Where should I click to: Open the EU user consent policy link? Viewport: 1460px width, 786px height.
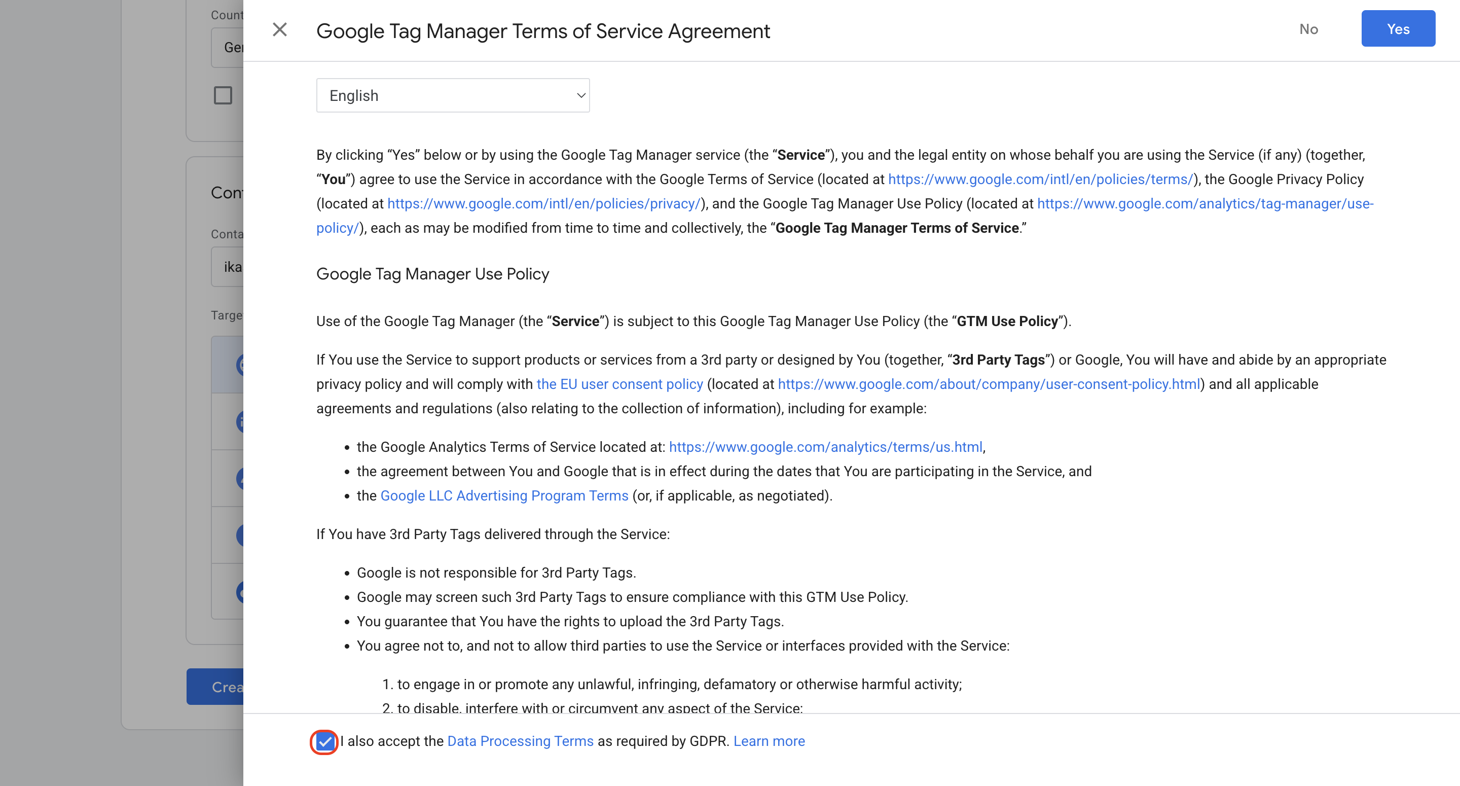click(x=619, y=384)
